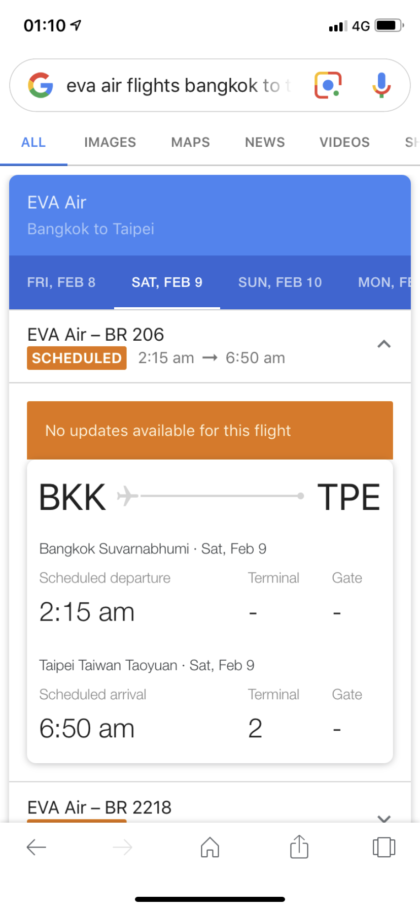Viewport: 420px width, 910px height.
Task: Switch to the MON date tab
Action: (383, 282)
